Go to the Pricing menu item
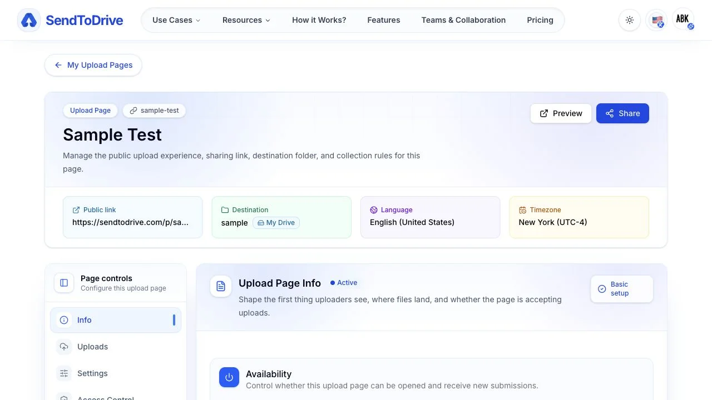Viewport: 712px width, 400px height. coord(540,20)
